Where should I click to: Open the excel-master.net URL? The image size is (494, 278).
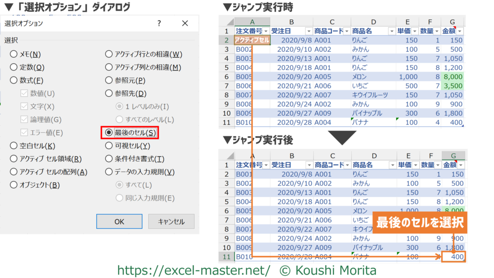[193, 270]
